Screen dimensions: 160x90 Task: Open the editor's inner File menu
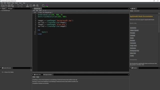[34, 10]
